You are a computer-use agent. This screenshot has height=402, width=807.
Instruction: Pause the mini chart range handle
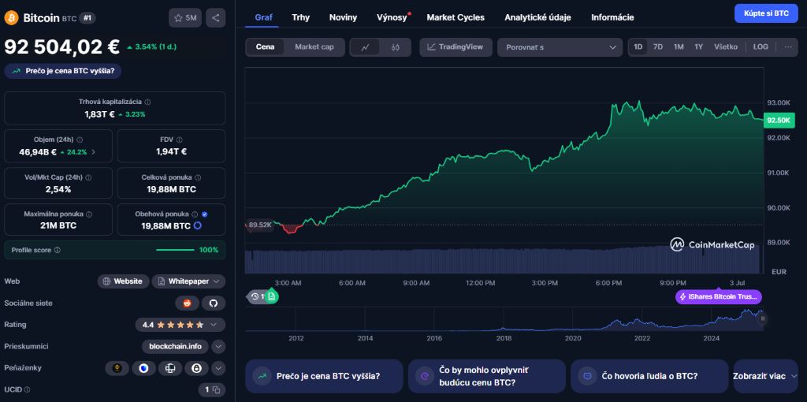point(763,318)
